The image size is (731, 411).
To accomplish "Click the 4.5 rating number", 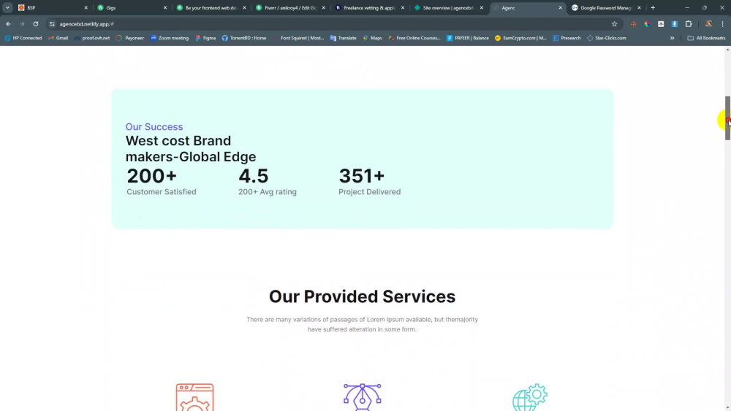I will coord(254,176).
